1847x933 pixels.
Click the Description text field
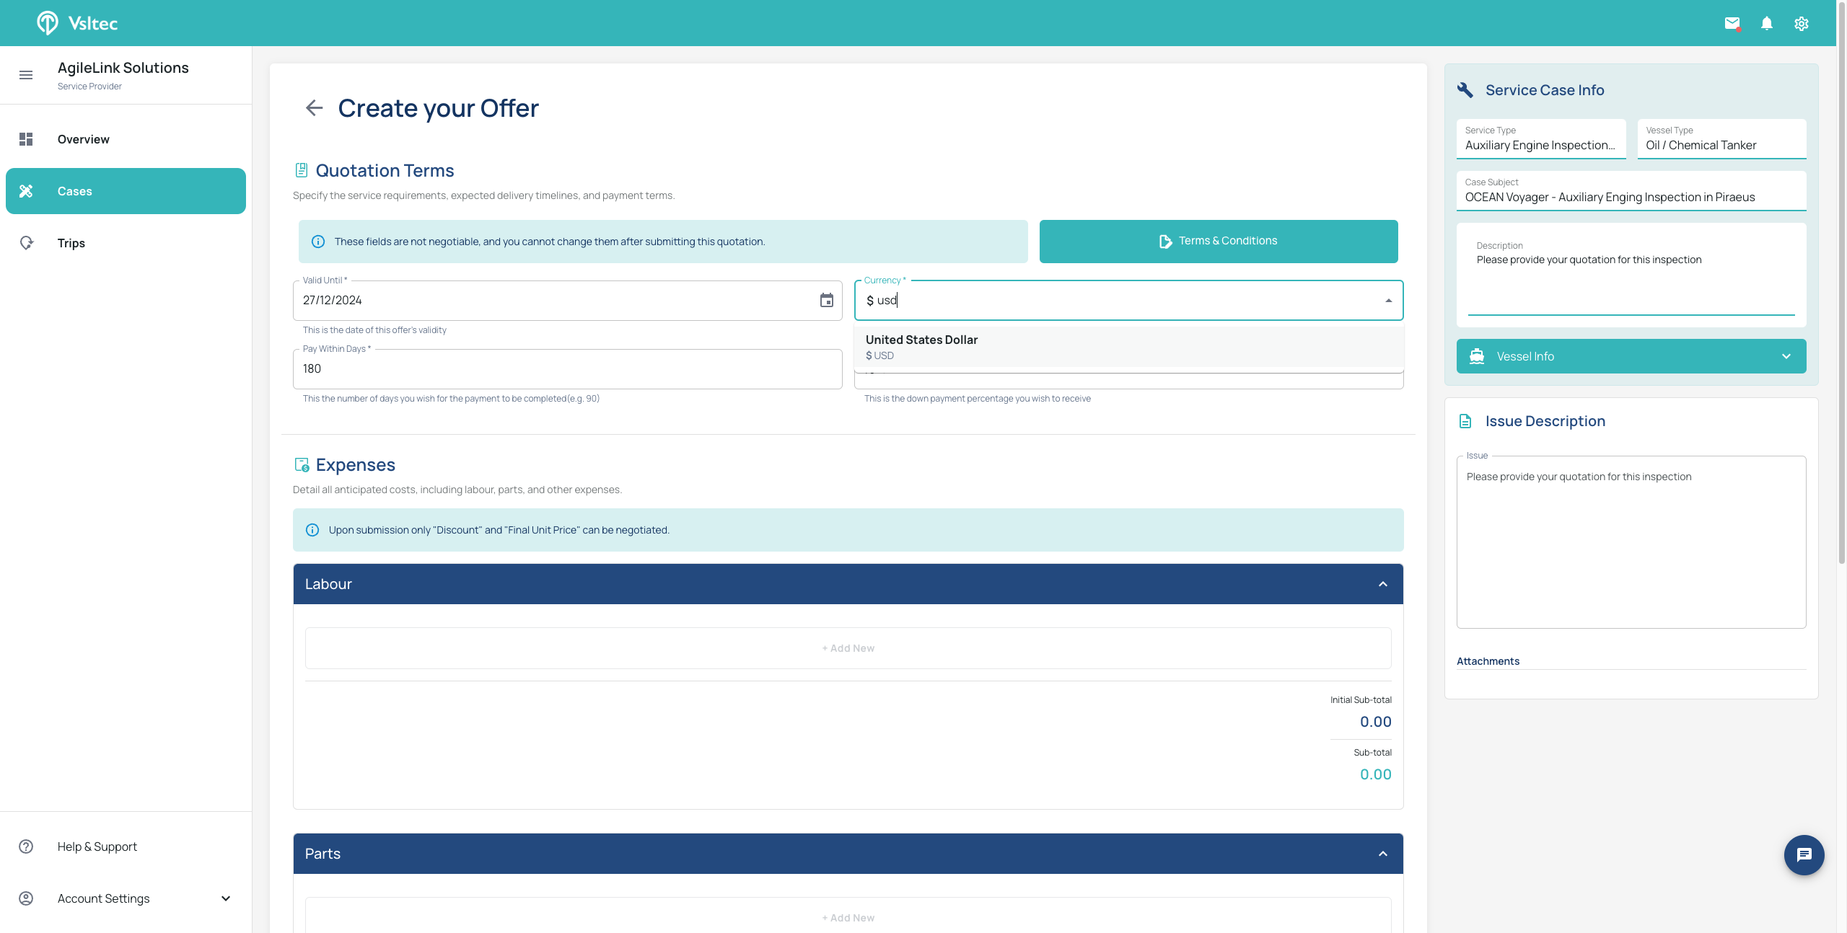[x=1631, y=277]
